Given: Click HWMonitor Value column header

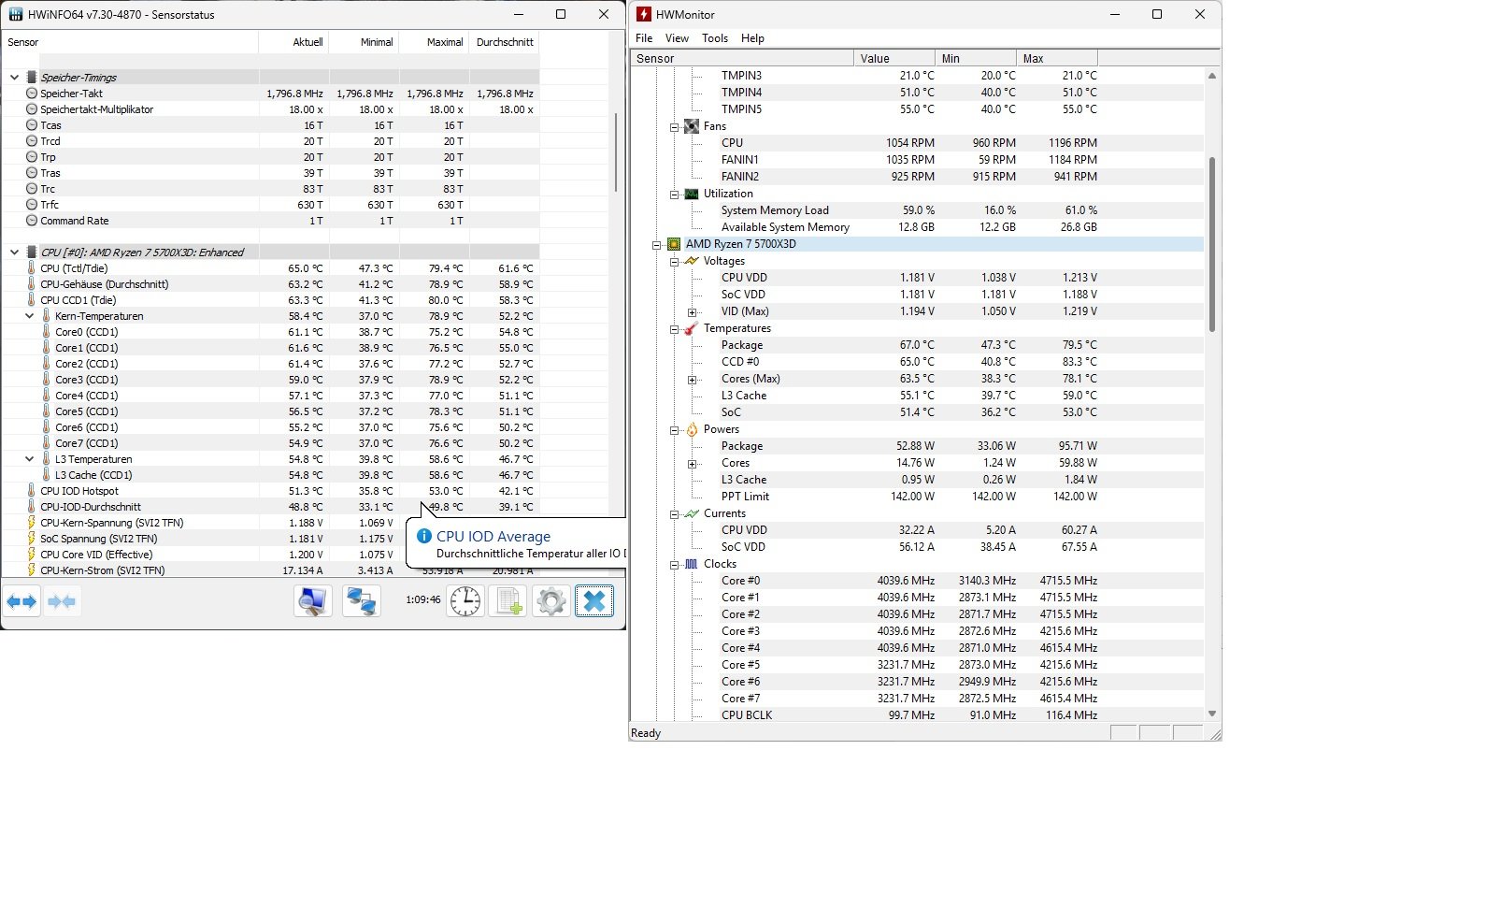Looking at the screenshot, I should pos(894,58).
